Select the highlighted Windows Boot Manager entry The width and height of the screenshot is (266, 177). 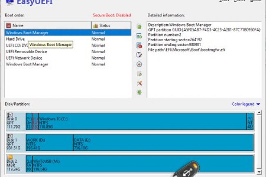pyautogui.click(x=68, y=33)
